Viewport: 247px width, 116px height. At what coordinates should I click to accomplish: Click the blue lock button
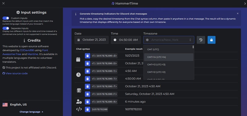[x=211, y=40]
